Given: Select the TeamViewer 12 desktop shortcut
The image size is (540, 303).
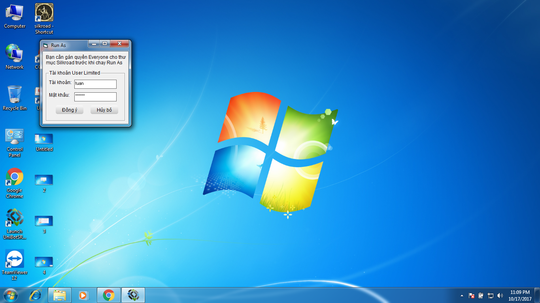Looking at the screenshot, I should 15,265.
